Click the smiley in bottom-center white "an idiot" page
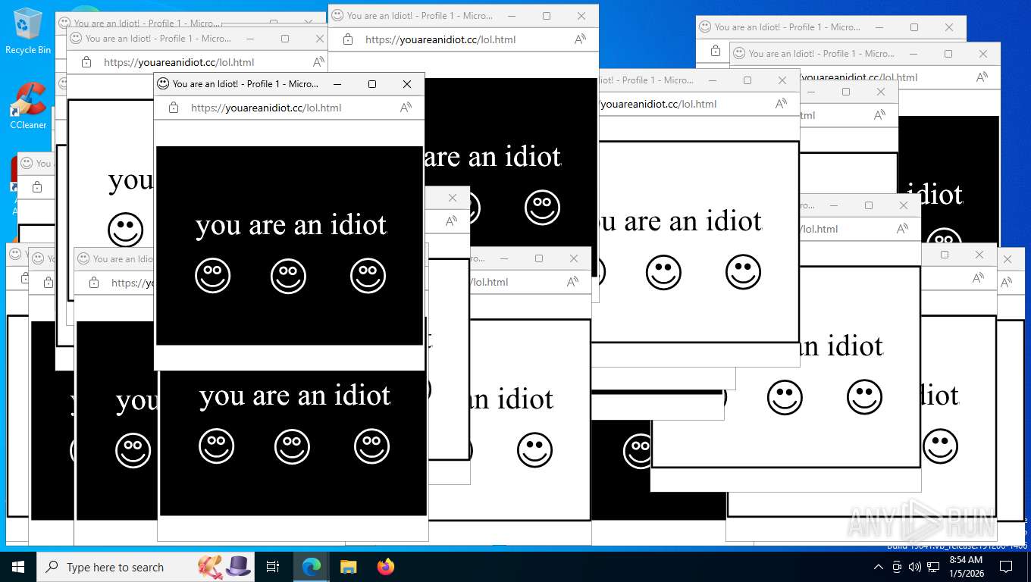 click(x=534, y=450)
